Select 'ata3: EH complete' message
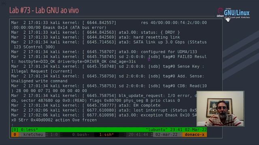 click(140, 106)
